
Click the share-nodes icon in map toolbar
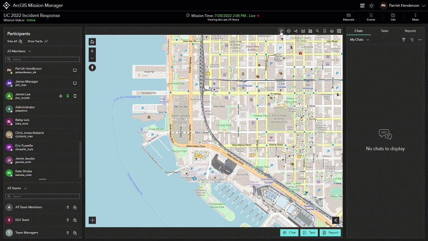point(296,31)
